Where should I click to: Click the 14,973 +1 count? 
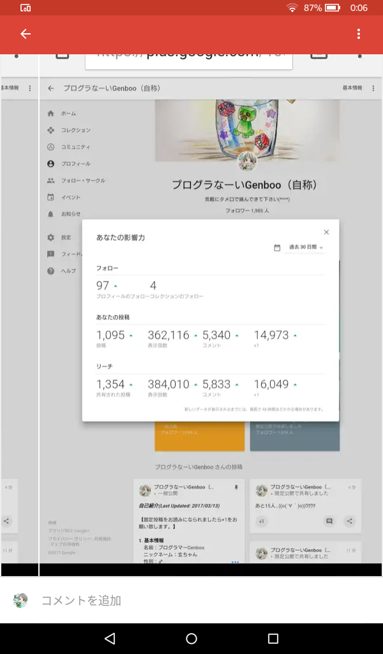pyautogui.click(x=271, y=335)
